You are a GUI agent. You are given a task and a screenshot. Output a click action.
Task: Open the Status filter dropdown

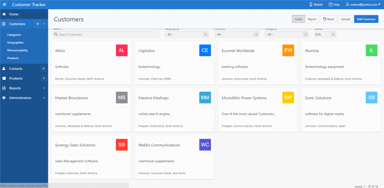click(x=325, y=35)
